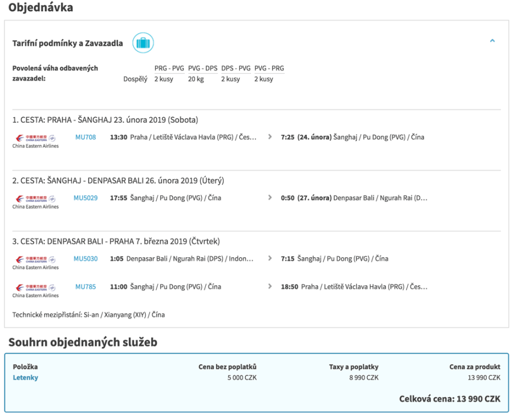
Task: Click the arrow in the MU708 flight row
Action: [270, 137]
